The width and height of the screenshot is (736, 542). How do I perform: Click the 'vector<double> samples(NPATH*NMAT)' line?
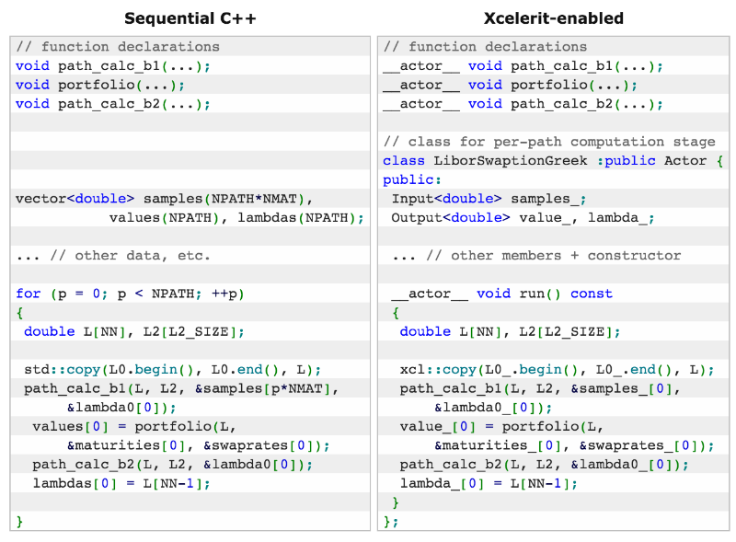[x=165, y=199]
